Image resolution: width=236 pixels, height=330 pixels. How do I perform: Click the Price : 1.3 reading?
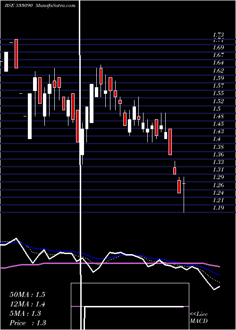(28, 323)
